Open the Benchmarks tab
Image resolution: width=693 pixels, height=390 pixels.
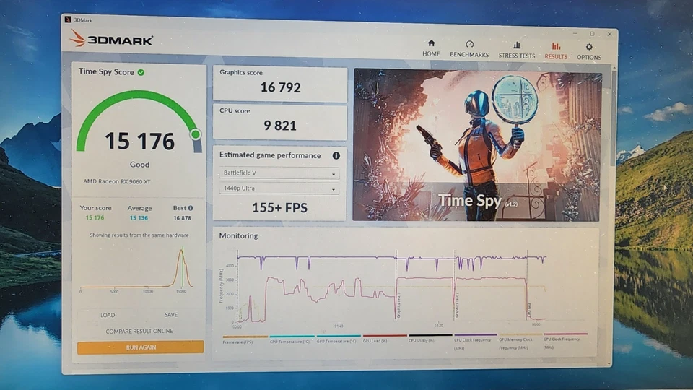469,48
